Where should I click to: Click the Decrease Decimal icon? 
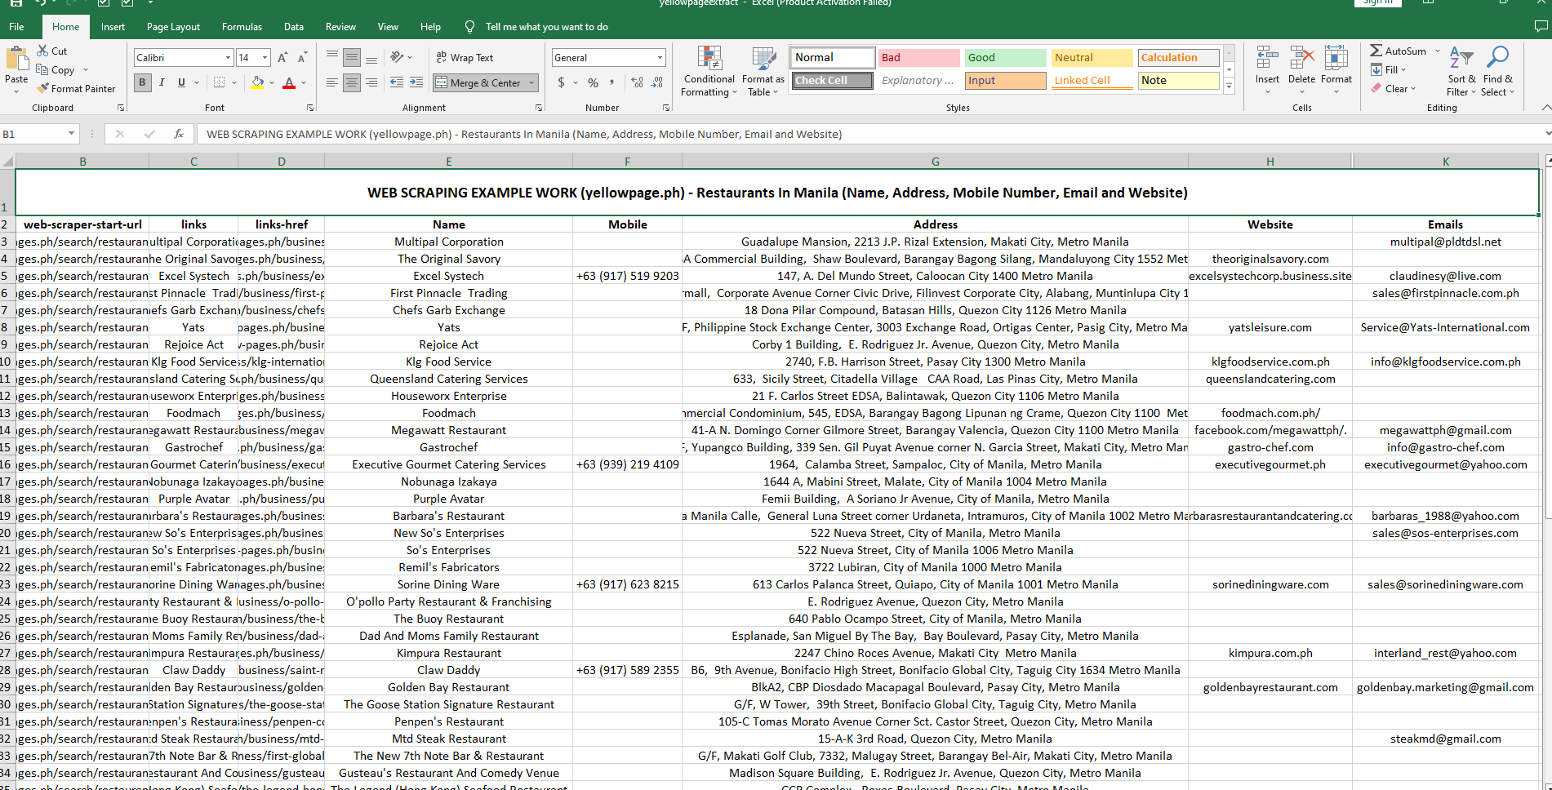coord(657,82)
